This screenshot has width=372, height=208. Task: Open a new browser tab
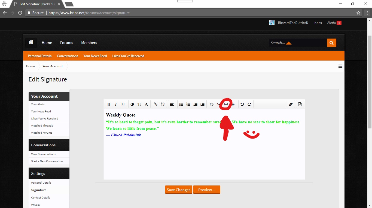tap(69, 4)
